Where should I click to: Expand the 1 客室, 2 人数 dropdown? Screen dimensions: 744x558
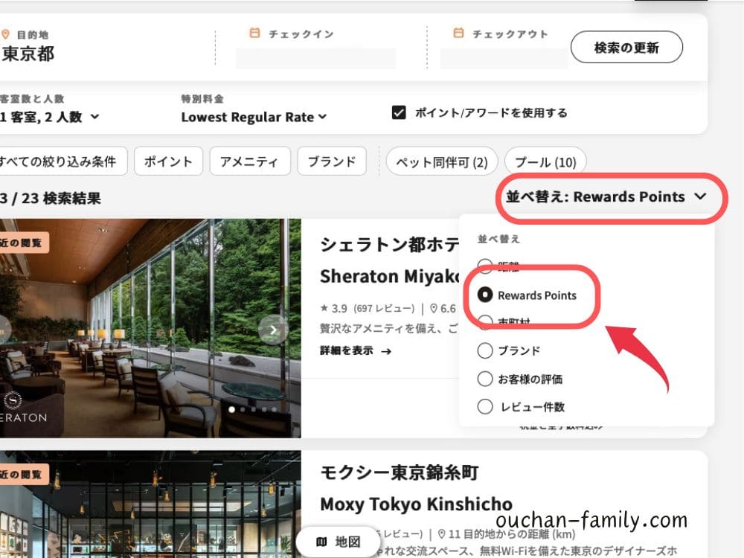coord(49,117)
